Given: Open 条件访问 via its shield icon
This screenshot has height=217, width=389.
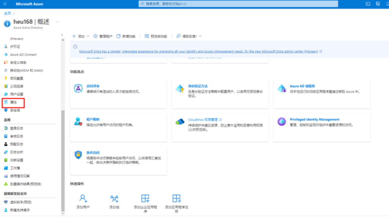Looking at the screenshot, I should point(77,156).
